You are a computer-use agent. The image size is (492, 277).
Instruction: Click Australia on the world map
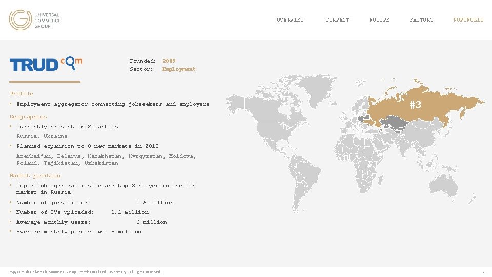pos(443,185)
